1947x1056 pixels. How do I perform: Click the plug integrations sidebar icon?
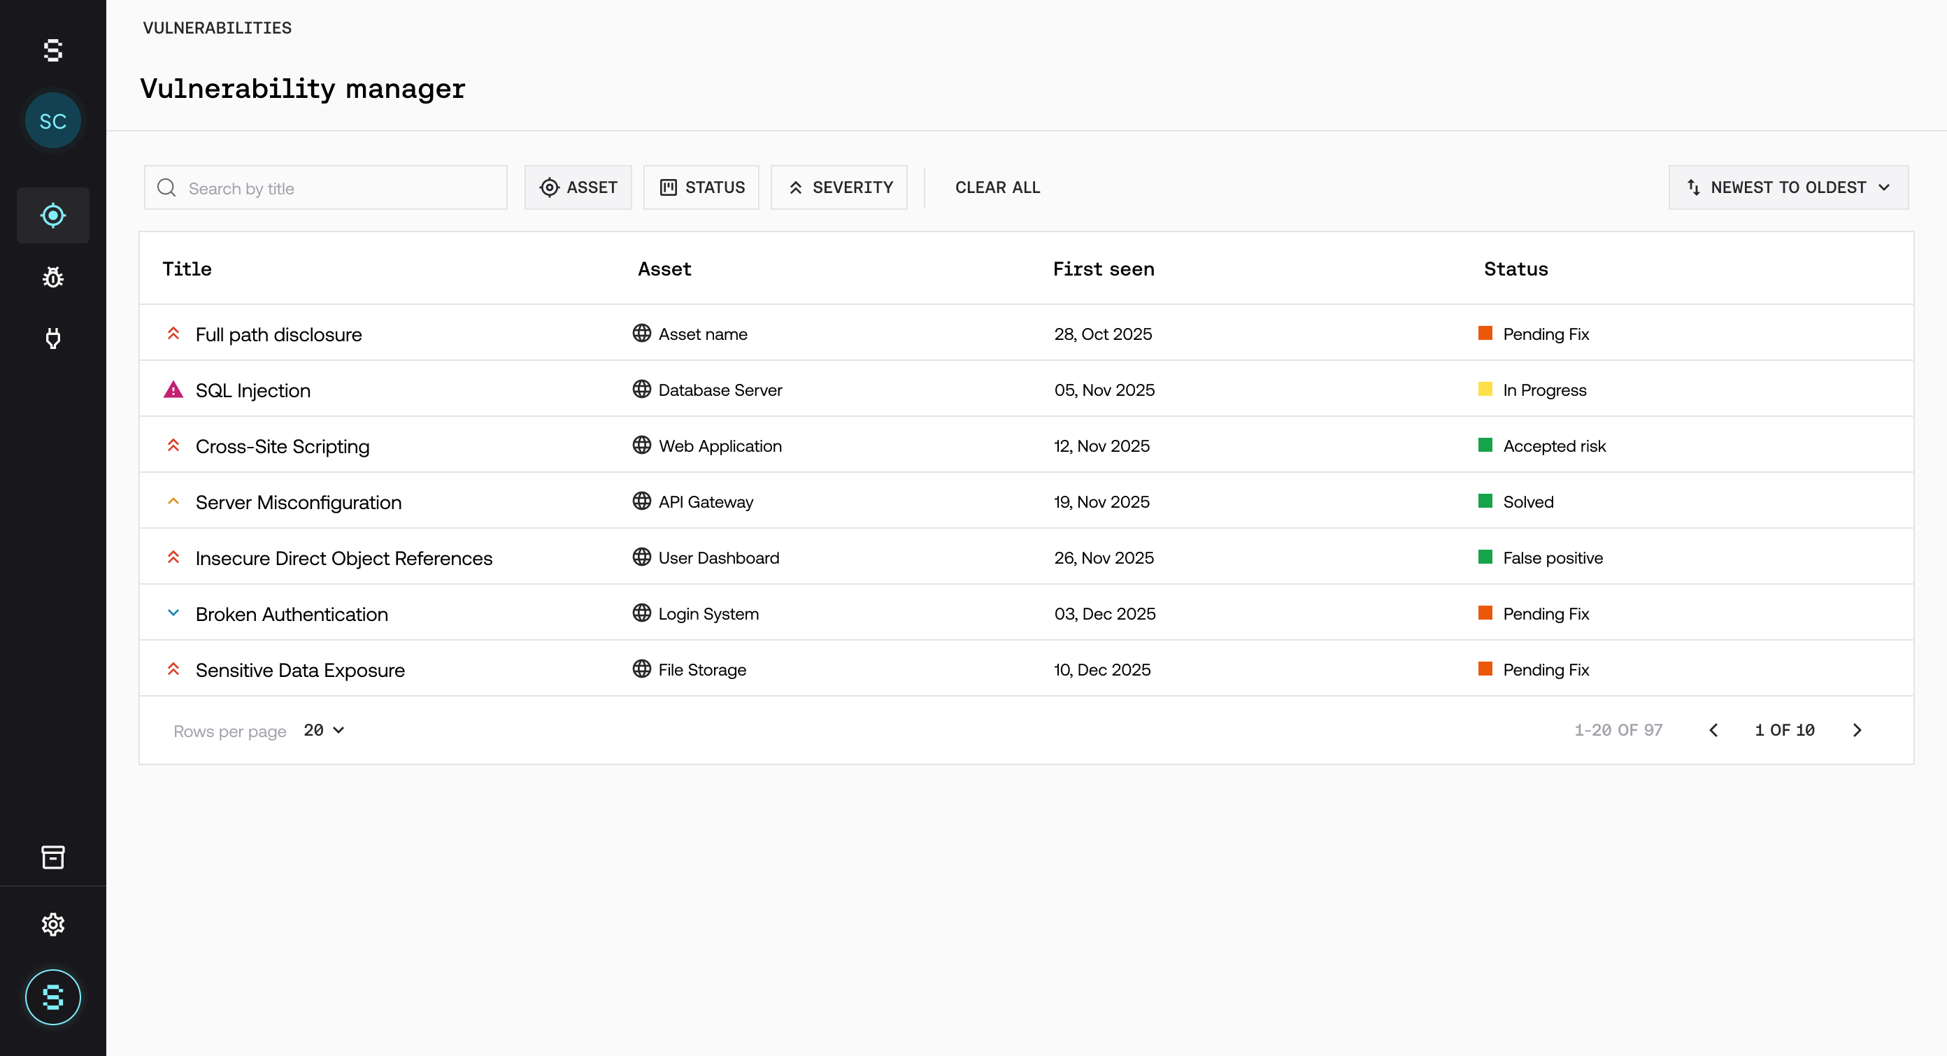pos(53,338)
